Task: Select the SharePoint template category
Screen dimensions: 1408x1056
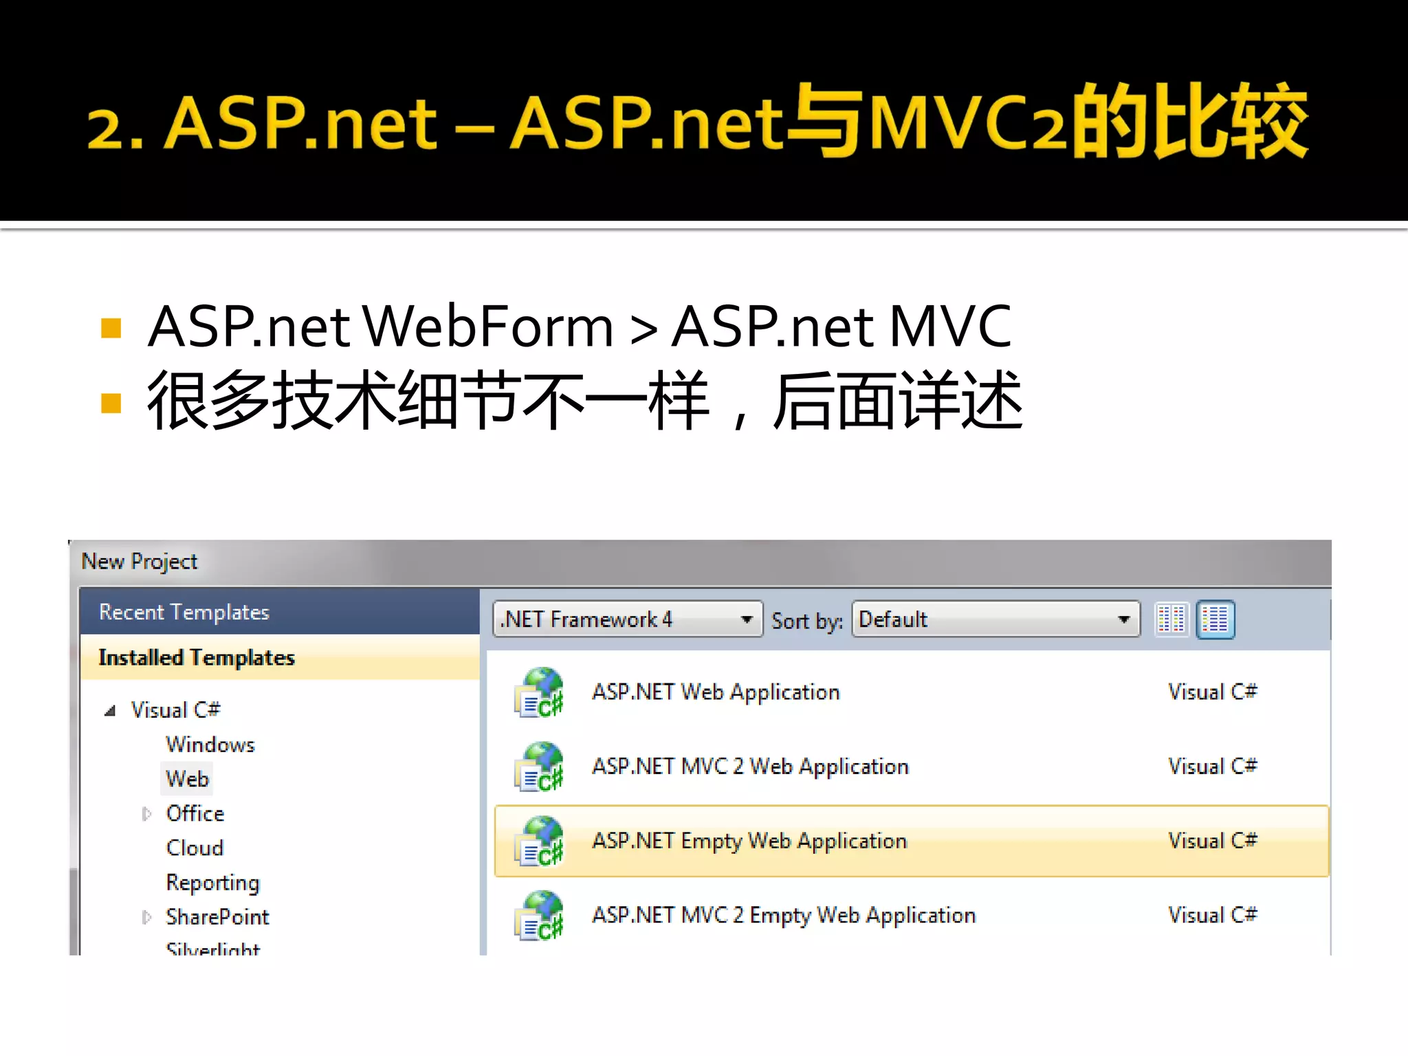Action: click(218, 917)
